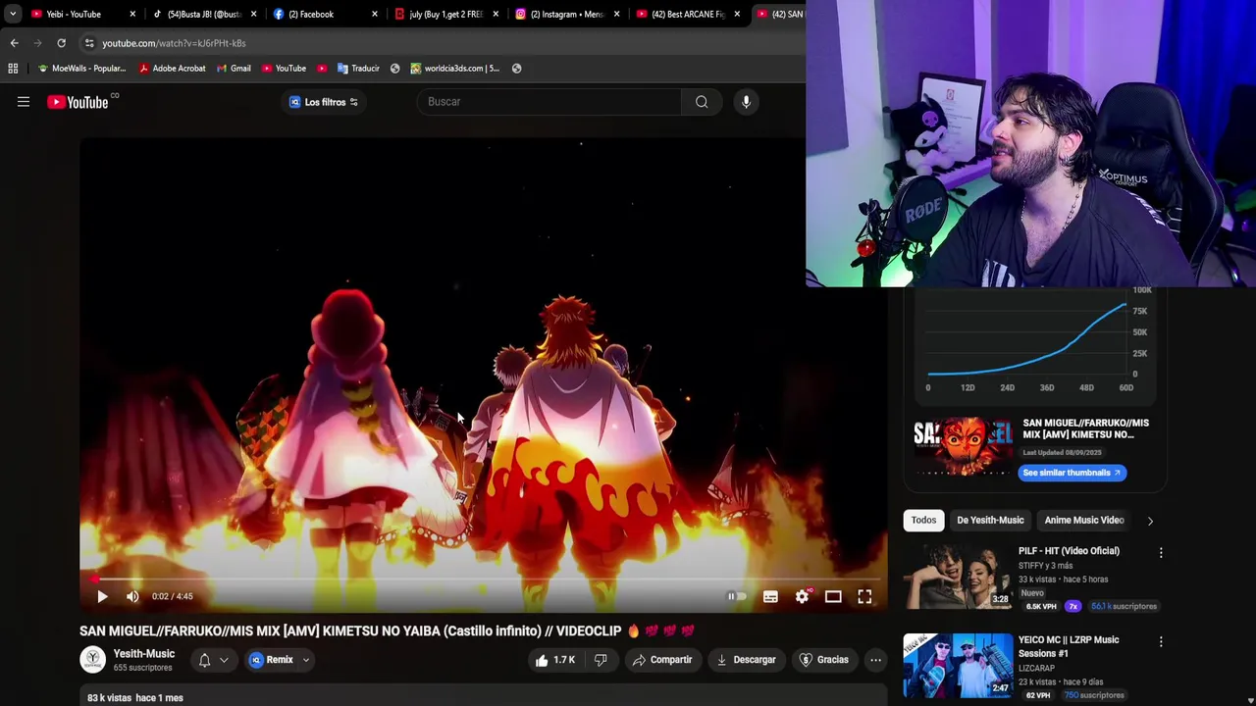Select the De Yesith-Music filter chip
The height and width of the screenshot is (706, 1256).
990,521
